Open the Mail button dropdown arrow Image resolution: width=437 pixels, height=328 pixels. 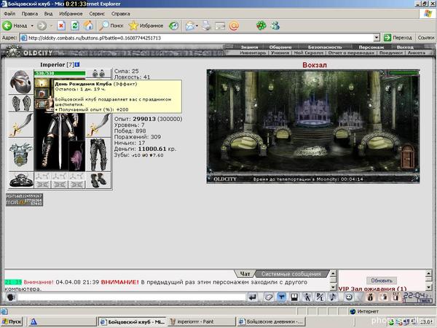click(197, 26)
